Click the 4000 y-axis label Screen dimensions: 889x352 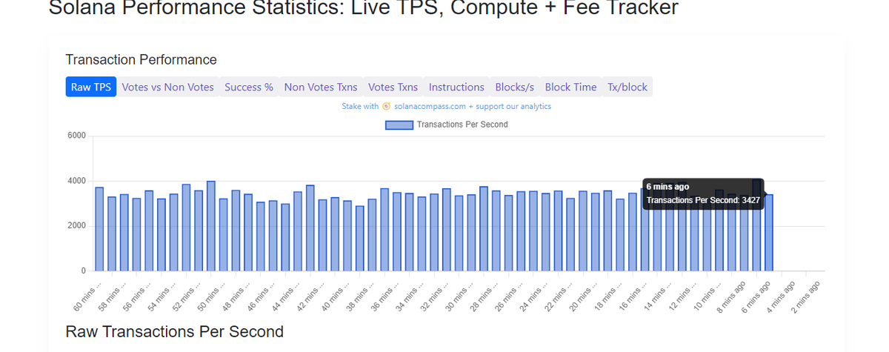[x=78, y=181]
